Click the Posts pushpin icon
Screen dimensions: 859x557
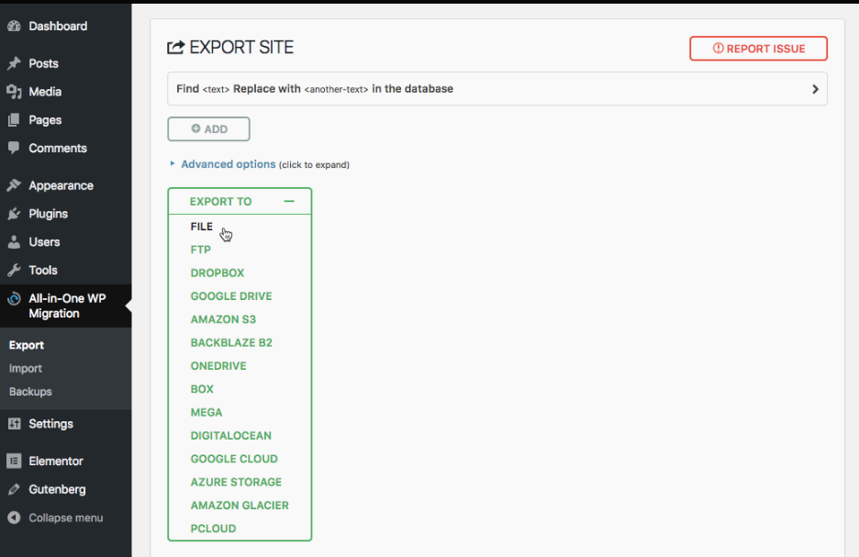[15, 63]
